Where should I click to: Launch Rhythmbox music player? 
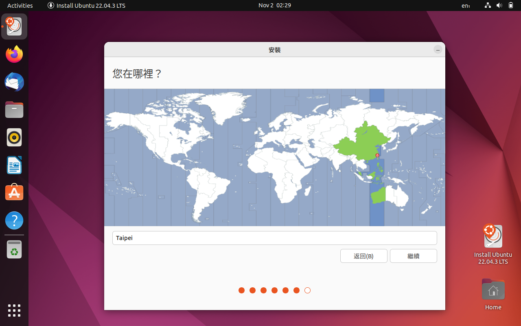pyautogui.click(x=14, y=137)
